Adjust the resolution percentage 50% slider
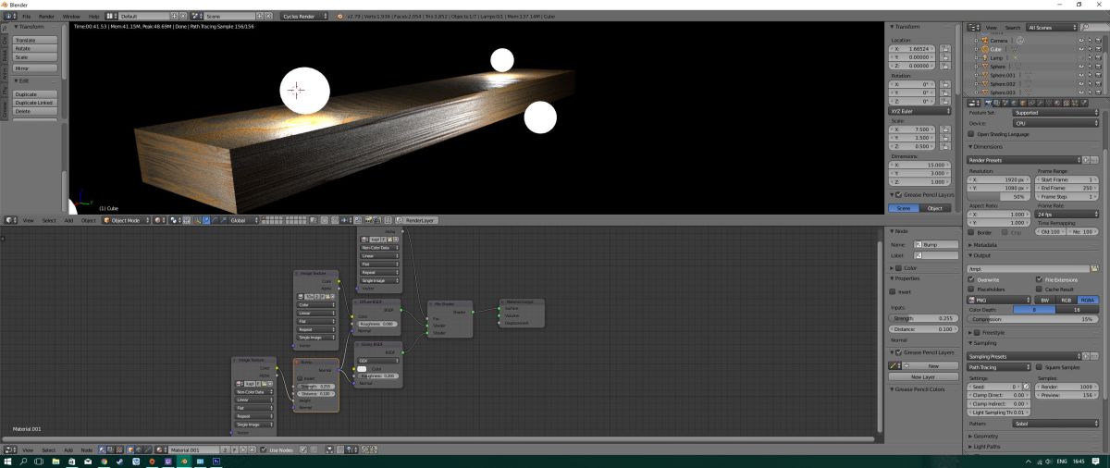 999,197
